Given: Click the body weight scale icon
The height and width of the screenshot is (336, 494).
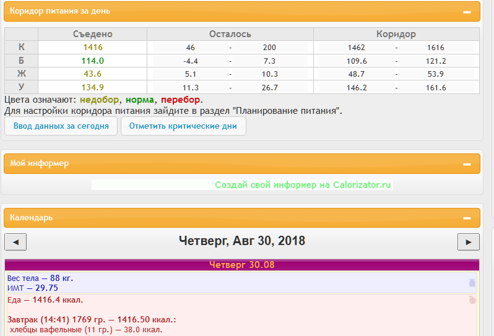Looking at the screenshot, I should coord(472,283).
